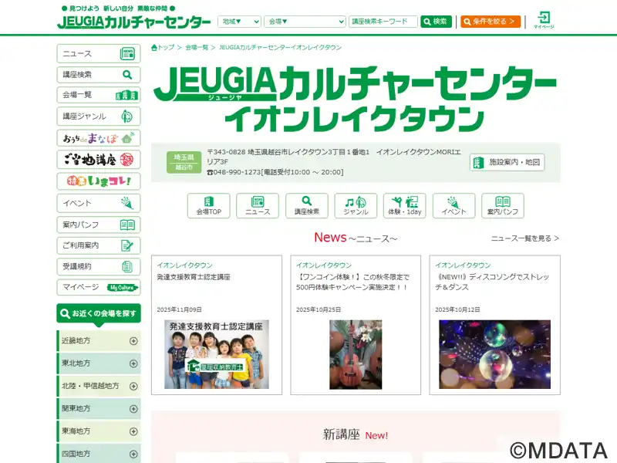Click the 埼玉県 越谷市 green location tag
This screenshot has height=463, width=617.
point(184,162)
